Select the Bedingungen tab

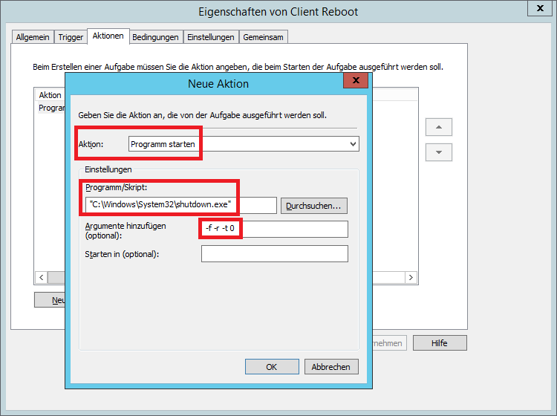(x=156, y=37)
